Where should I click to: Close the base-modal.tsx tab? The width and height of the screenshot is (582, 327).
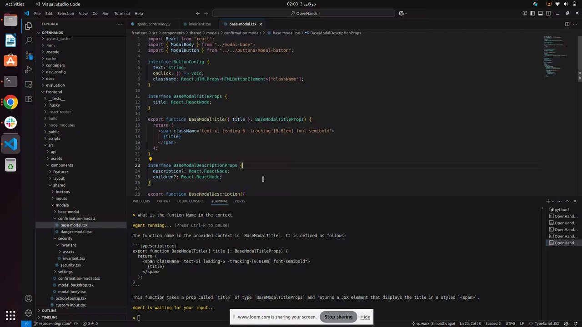point(261,24)
